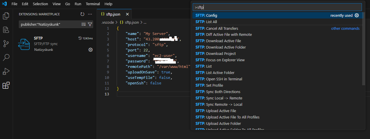
Task: Click the "openSsh" line in editor
Action: [x=143, y=83]
